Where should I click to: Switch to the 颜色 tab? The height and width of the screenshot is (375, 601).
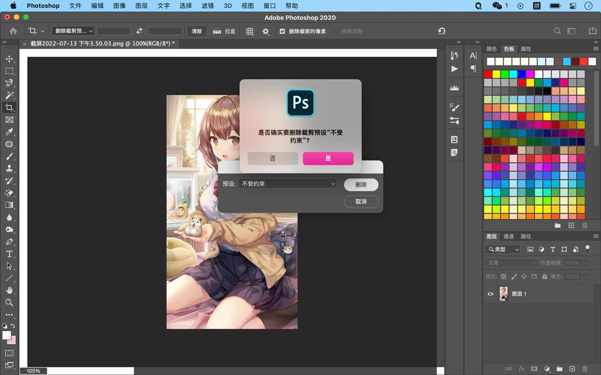click(x=492, y=49)
